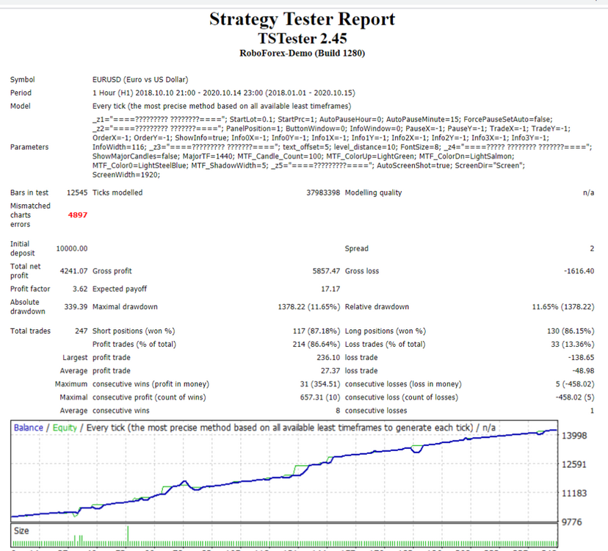
Task: Select loss trades value 33 (13.36%)
Action: pyautogui.click(x=573, y=344)
